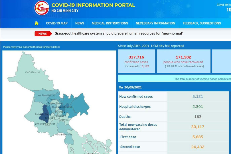The image size is (231, 154).
Task: Select Hoc Mon District on the map
Action: pyautogui.click(x=46, y=95)
